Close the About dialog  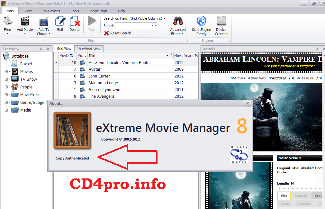point(247,103)
